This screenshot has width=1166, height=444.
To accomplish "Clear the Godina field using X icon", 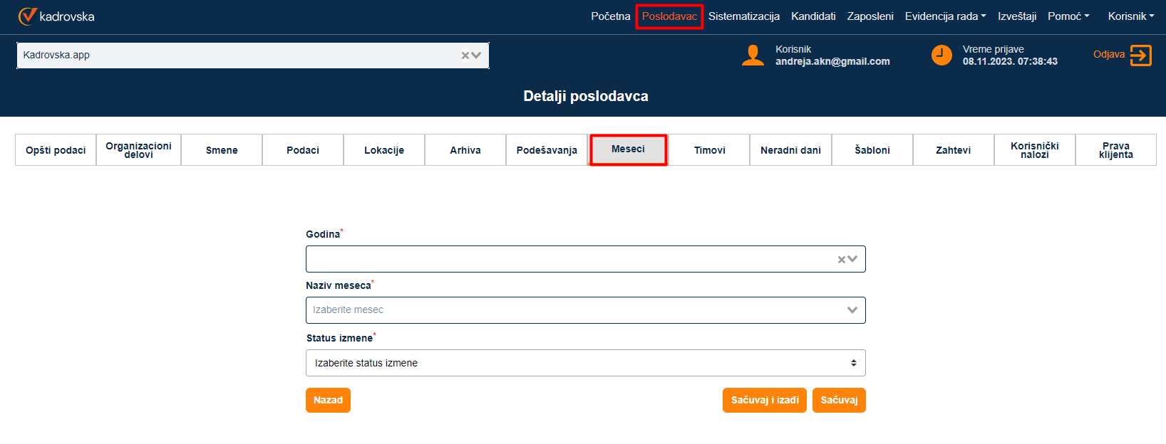I will 842,260.
